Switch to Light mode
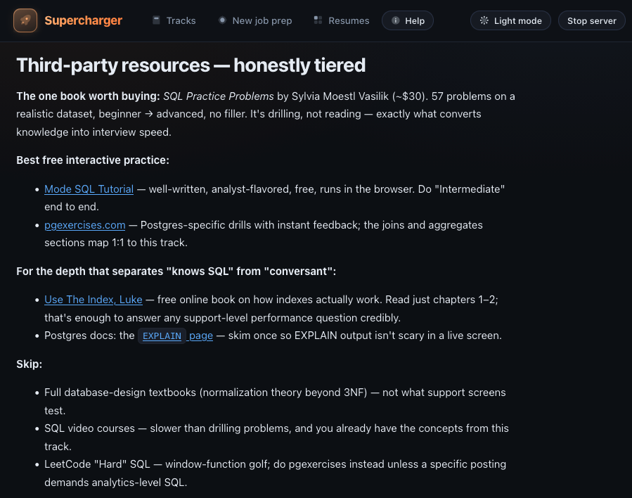This screenshot has width=632, height=498. [510, 20]
